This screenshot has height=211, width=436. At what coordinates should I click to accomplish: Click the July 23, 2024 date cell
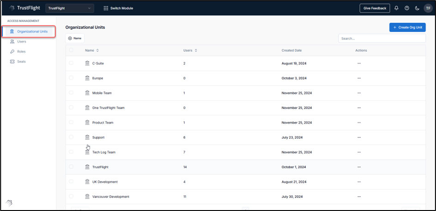[x=292, y=137]
